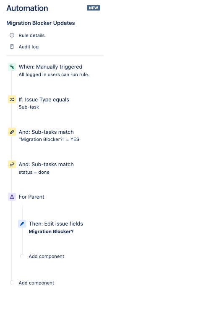Click the Rule details info icon
Image resolution: width=198 pixels, height=311 pixels.
(12, 35)
